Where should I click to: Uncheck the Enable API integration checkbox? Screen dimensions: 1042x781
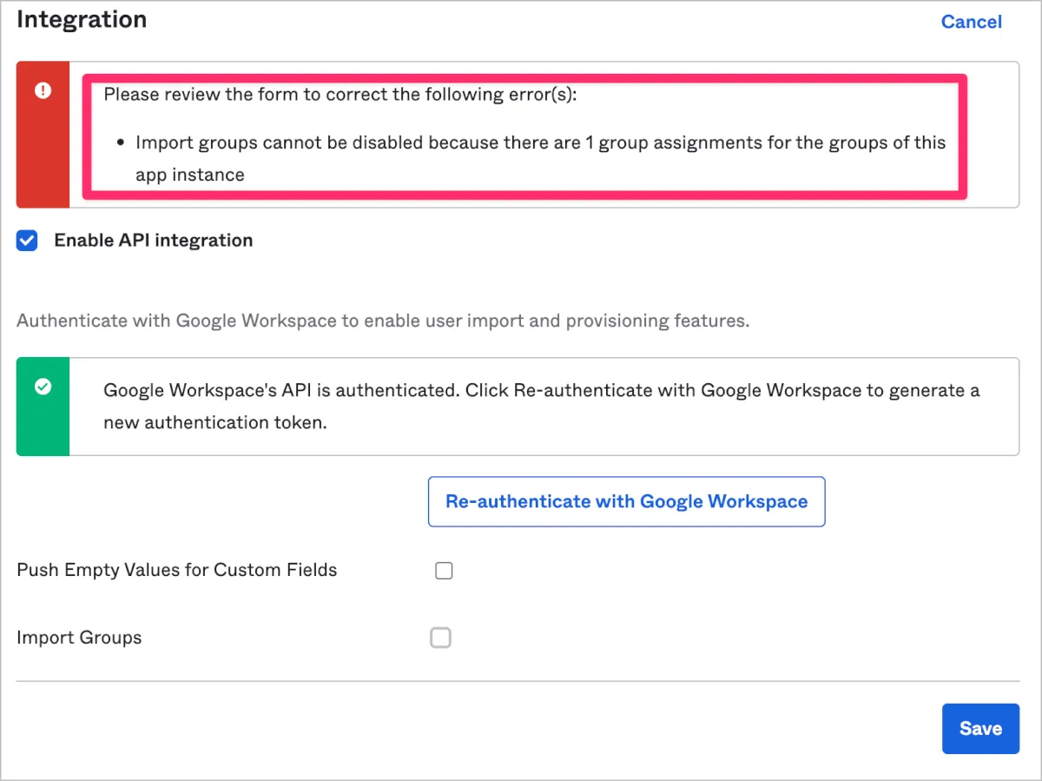pos(28,241)
